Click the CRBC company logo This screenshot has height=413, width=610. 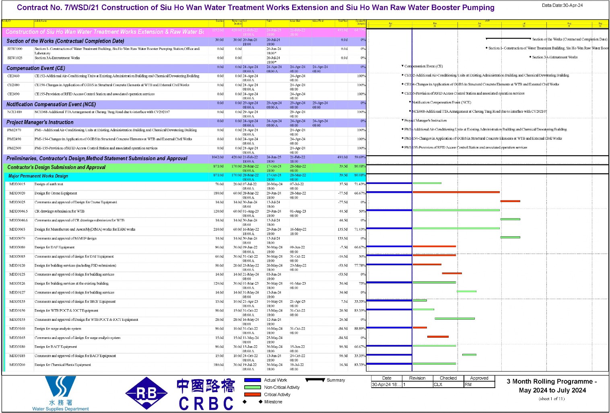tap(206, 394)
